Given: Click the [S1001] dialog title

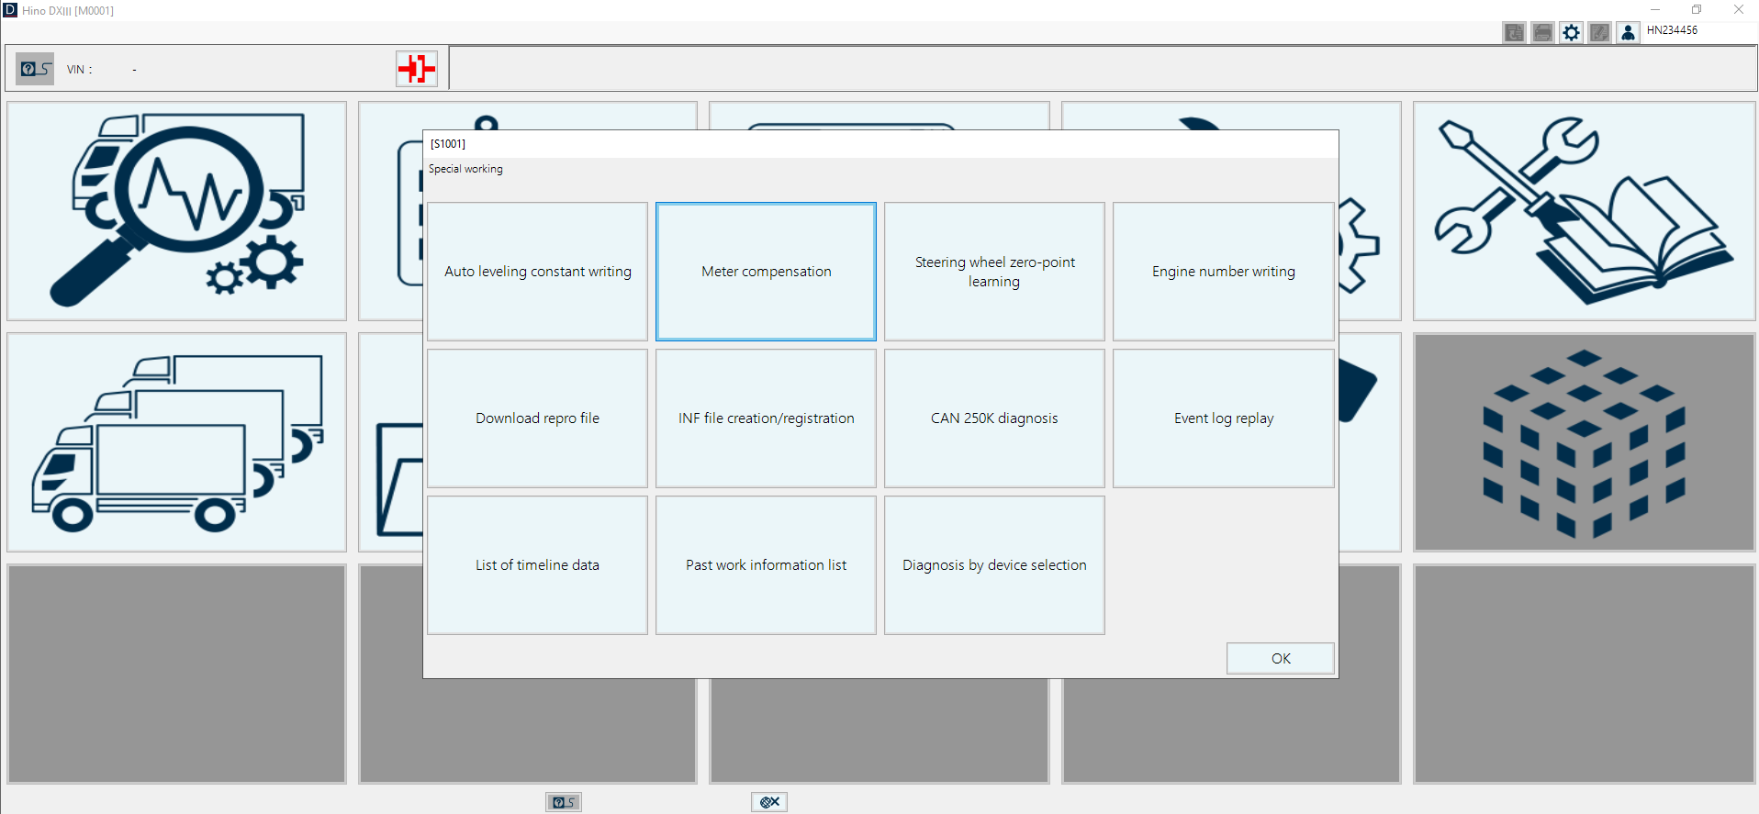Looking at the screenshot, I should pos(448,144).
